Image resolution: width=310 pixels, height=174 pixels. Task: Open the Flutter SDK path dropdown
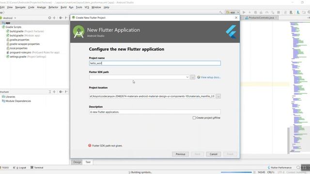tap(187, 77)
